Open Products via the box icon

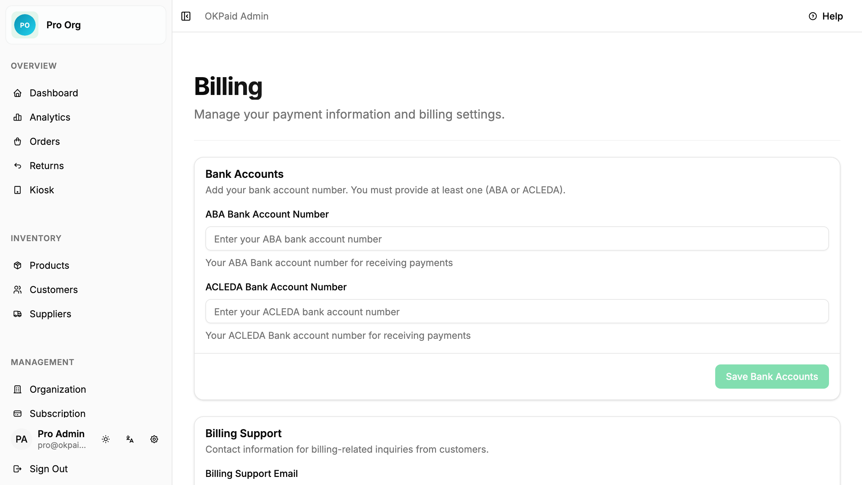click(18, 265)
